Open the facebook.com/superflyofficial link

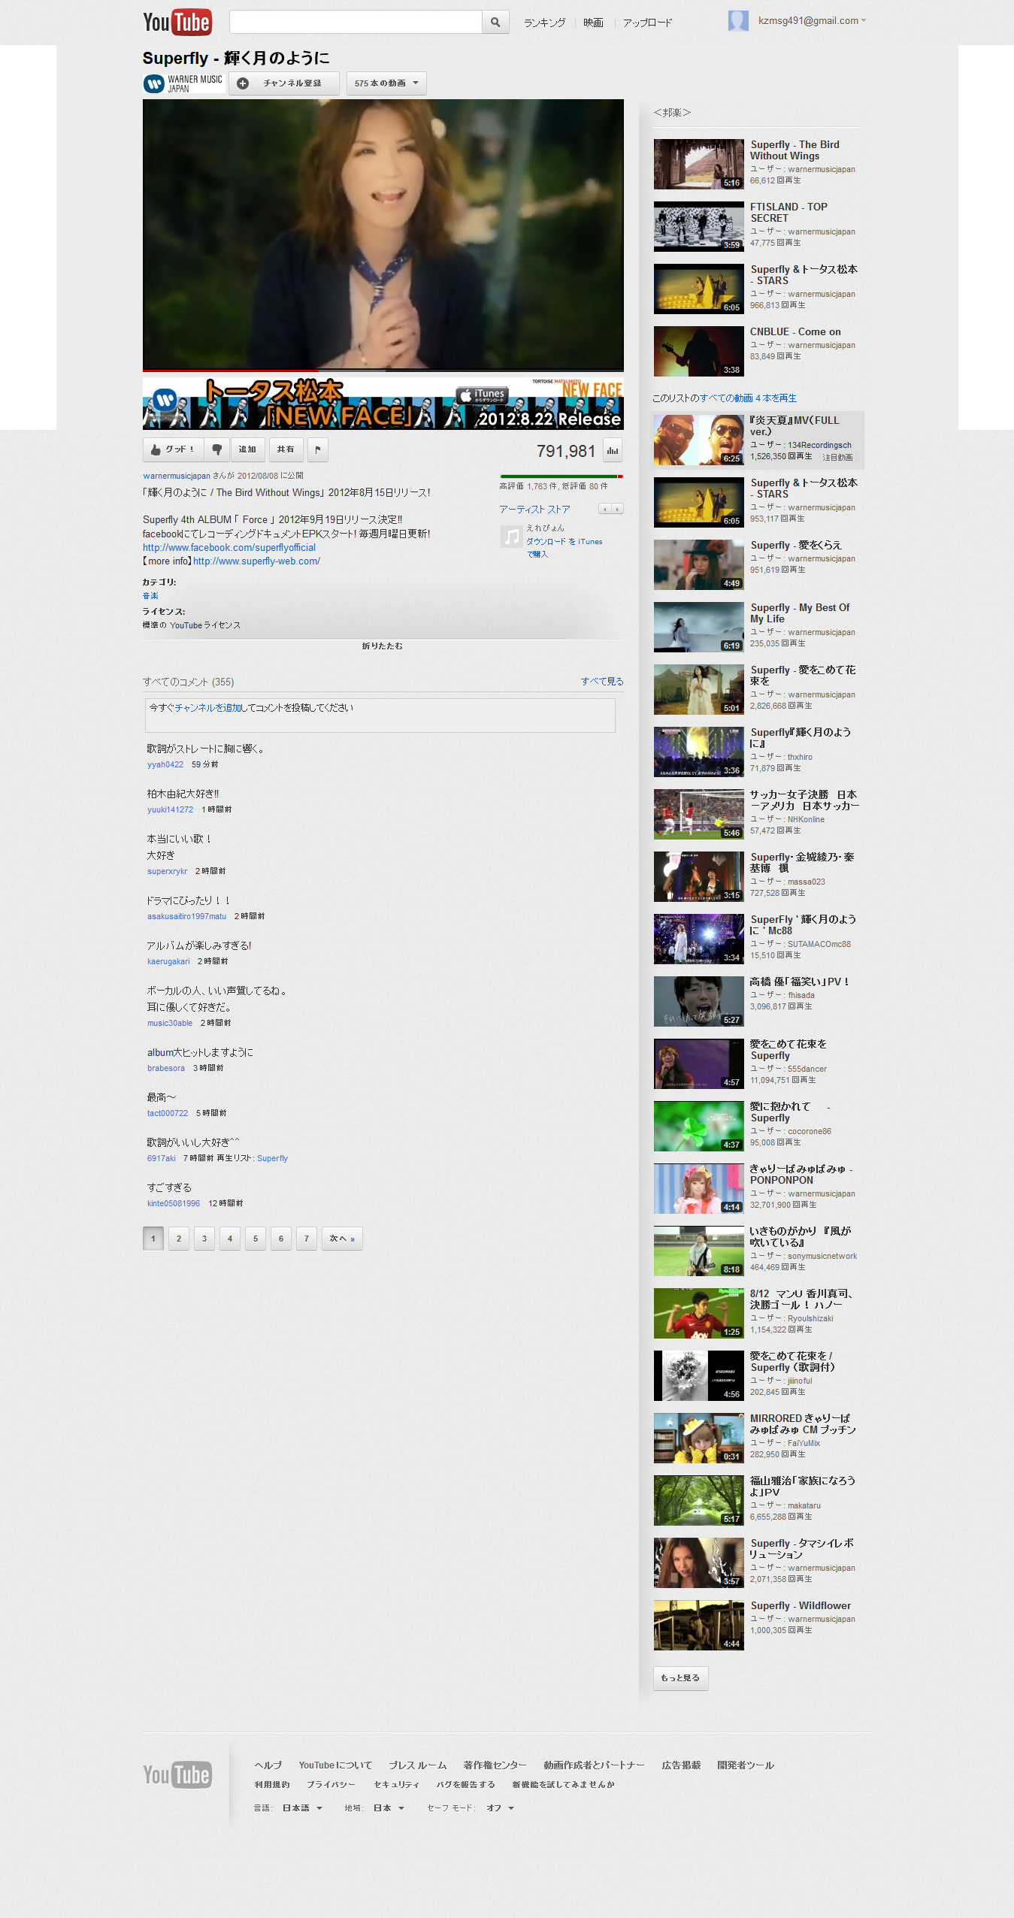[229, 548]
